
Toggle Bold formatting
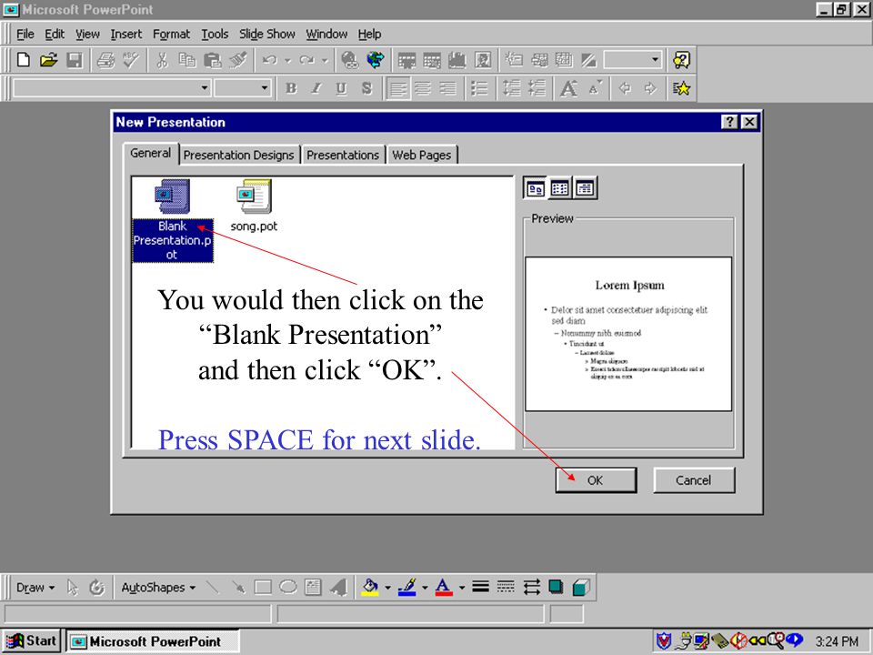pos(291,88)
